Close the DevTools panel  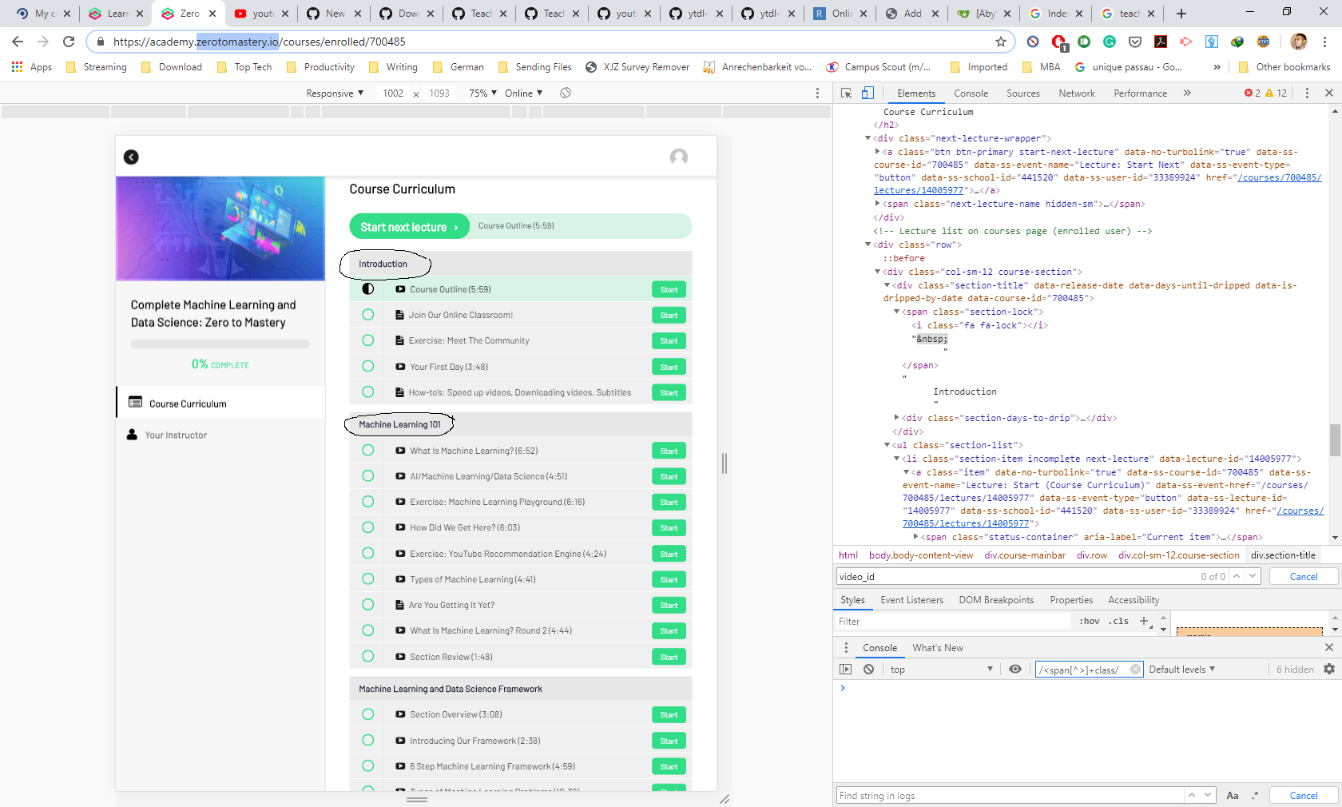pyautogui.click(x=1329, y=93)
